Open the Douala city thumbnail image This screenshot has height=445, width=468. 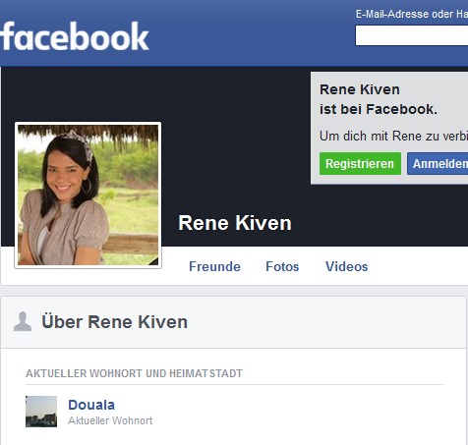pos(41,412)
